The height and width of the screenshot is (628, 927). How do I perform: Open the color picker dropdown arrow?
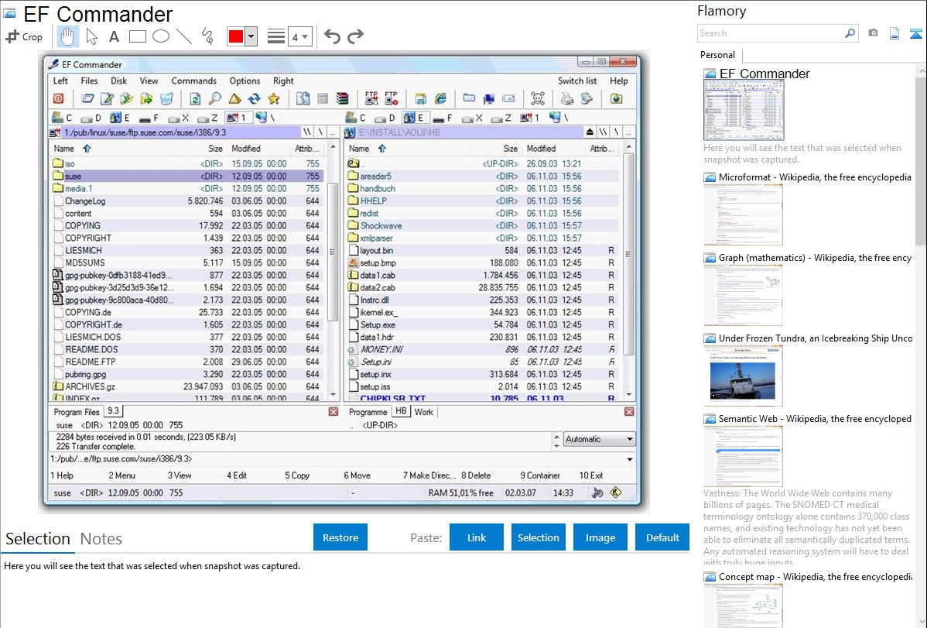tap(251, 36)
